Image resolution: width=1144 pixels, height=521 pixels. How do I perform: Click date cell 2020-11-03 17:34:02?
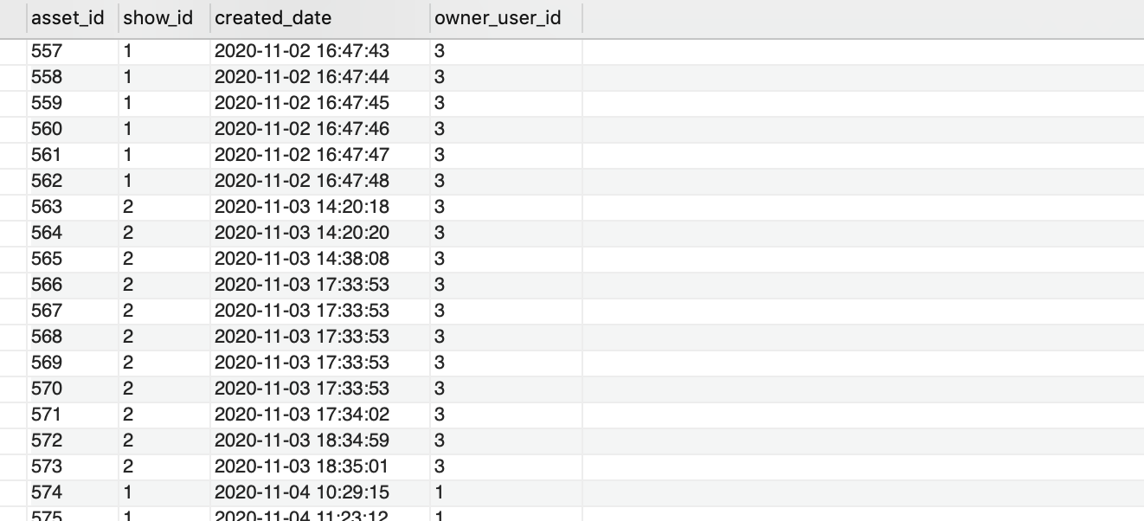(x=302, y=415)
